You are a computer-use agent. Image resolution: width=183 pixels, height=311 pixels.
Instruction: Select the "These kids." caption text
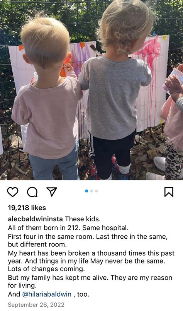pyautogui.click(x=83, y=219)
